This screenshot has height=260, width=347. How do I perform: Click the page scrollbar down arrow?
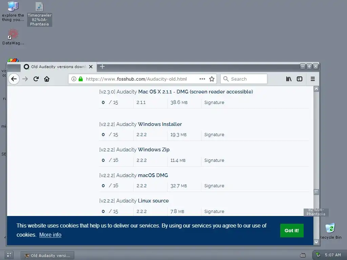(316, 242)
